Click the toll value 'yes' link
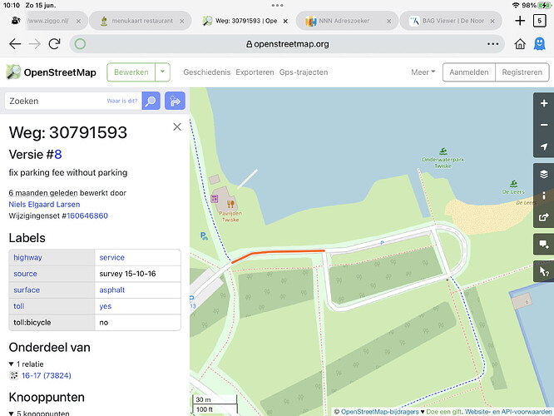554x416 pixels. [x=106, y=306]
